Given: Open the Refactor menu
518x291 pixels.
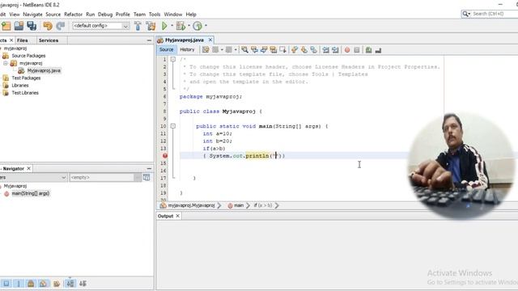Looking at the screenshot, I should tap(73, 15).
